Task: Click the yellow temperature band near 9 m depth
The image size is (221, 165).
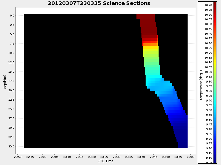Action: pos(151,47)
